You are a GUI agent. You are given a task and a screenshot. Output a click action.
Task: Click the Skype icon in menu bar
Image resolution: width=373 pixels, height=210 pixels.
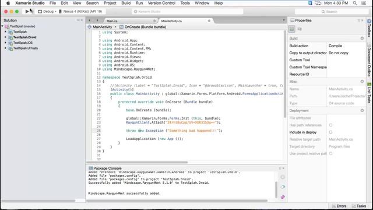[x=310, y=3]
